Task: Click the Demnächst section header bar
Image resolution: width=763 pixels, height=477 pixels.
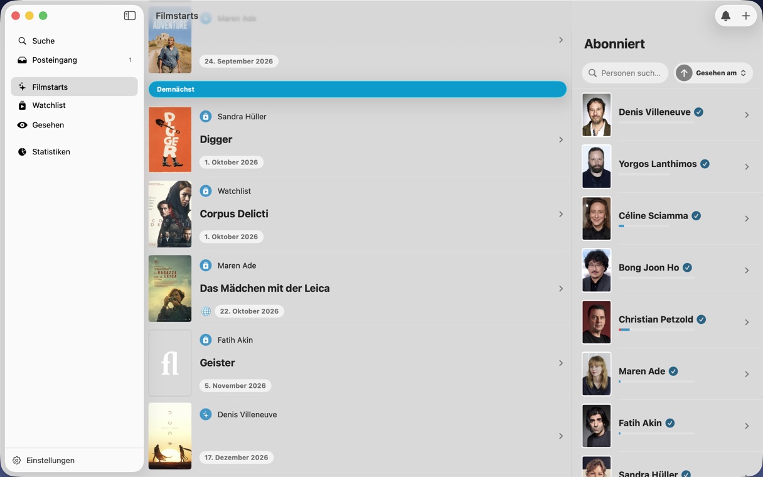Action: (358, 89)
